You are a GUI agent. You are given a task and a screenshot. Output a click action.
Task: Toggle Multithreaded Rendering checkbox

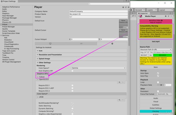(x=72, y=103)
